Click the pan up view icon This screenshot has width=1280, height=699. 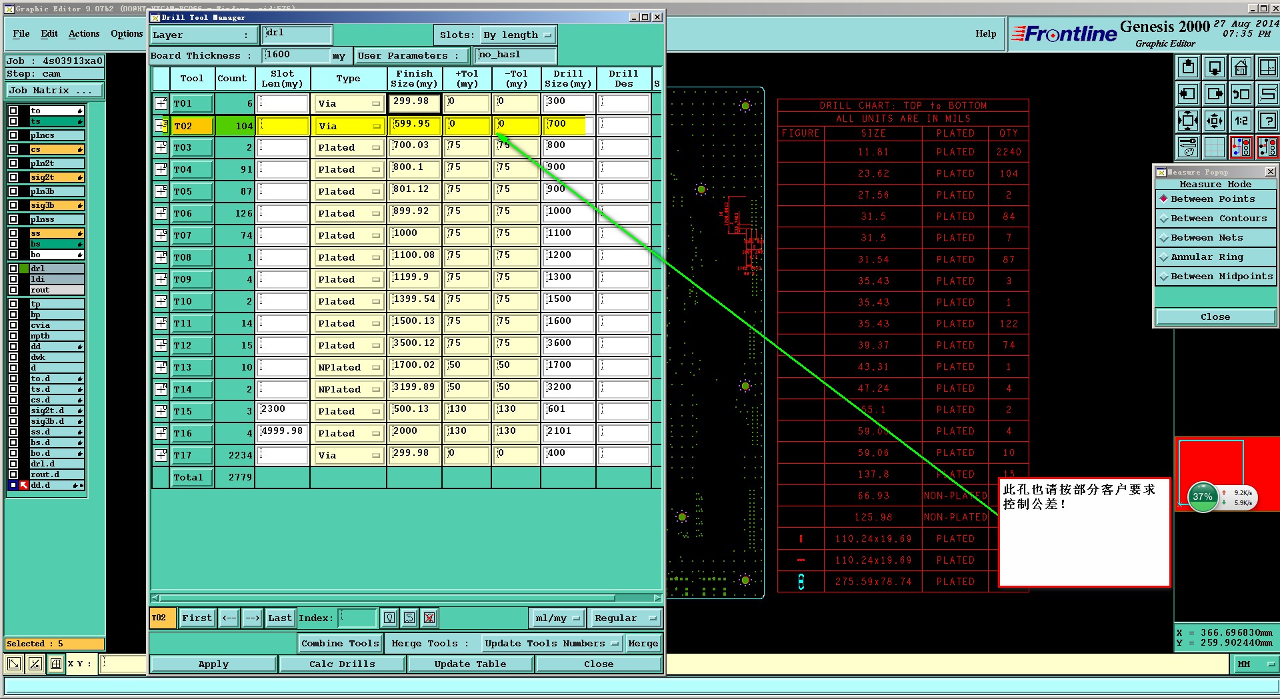pos(1187,67)
